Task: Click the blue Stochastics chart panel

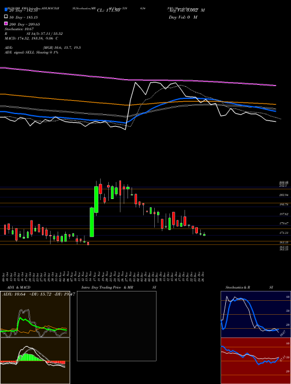Action: [x=255, y=314]
